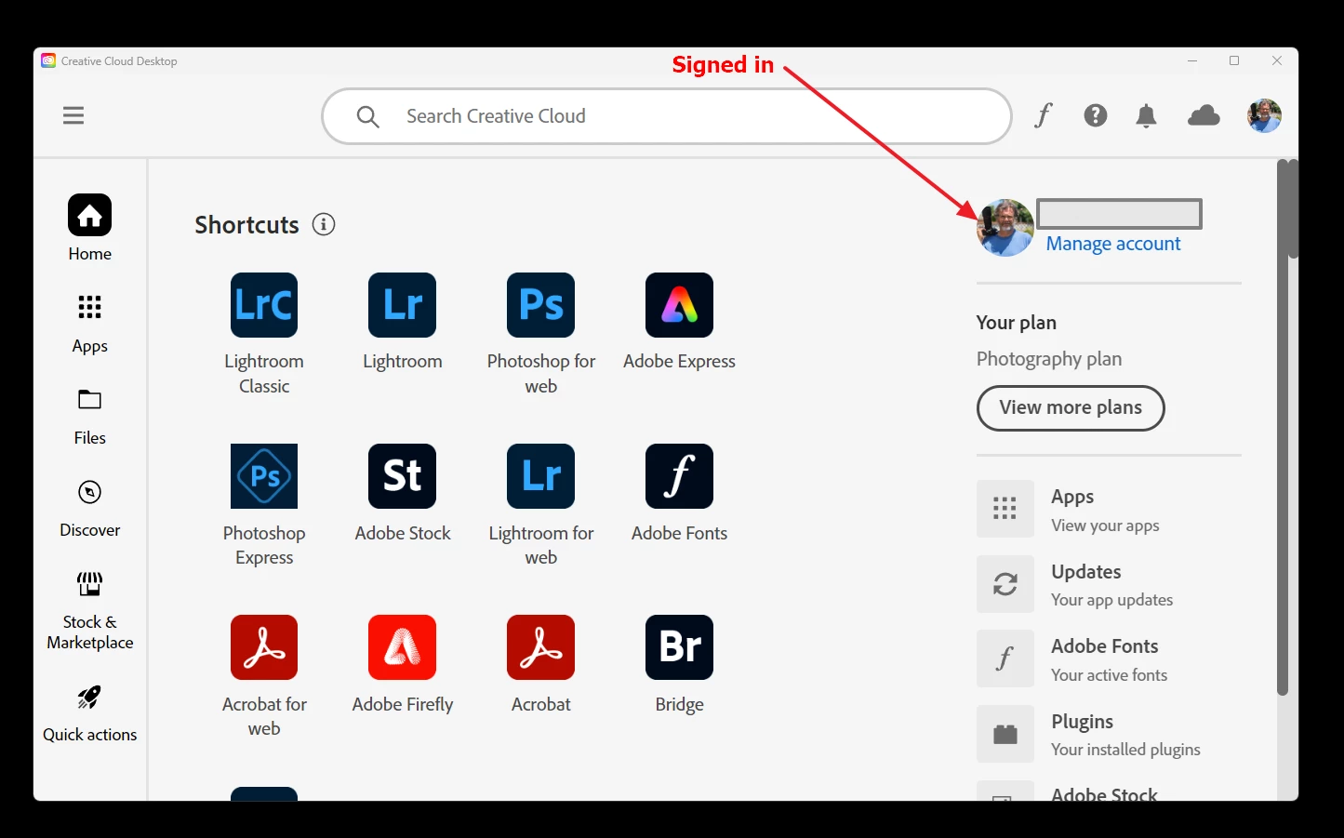This screenshot has width=1344, height=838.
Task: Click the vertical scrollbar thumb
Action: (1283, 428)
